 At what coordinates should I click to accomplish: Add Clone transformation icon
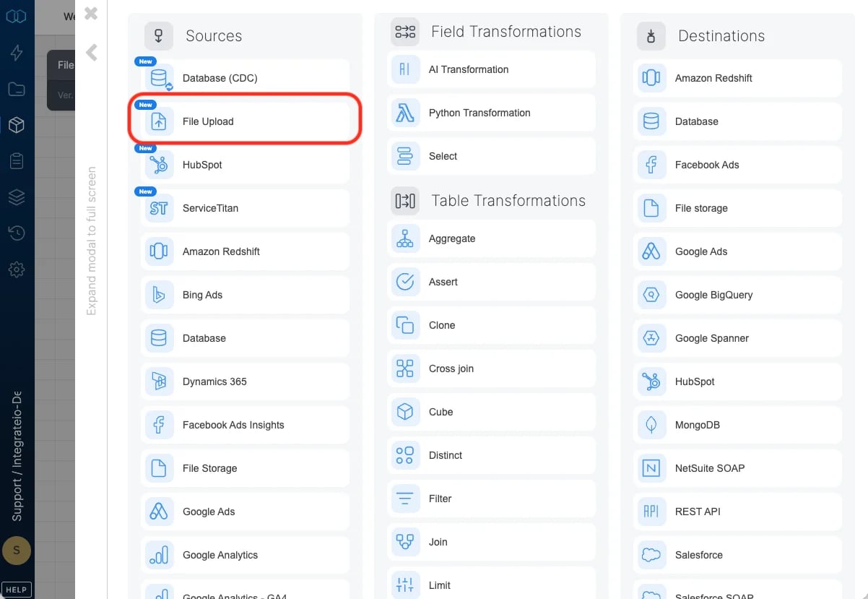(405, 325)
